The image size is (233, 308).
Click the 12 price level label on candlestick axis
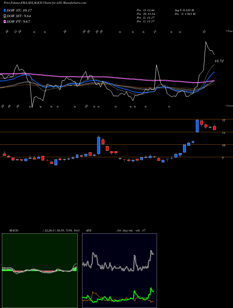click(223, 120)
